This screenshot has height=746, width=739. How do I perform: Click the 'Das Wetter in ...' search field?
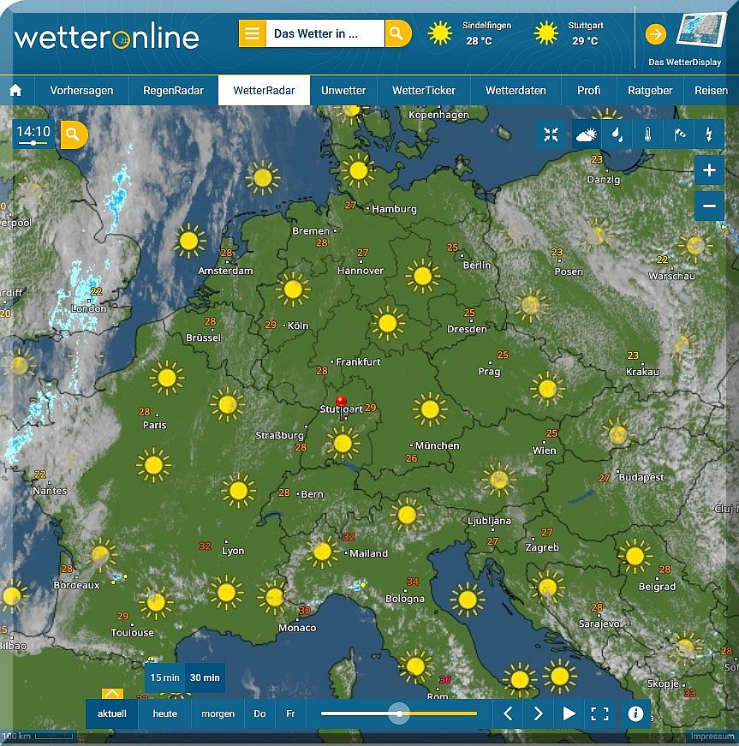(325, 34)
